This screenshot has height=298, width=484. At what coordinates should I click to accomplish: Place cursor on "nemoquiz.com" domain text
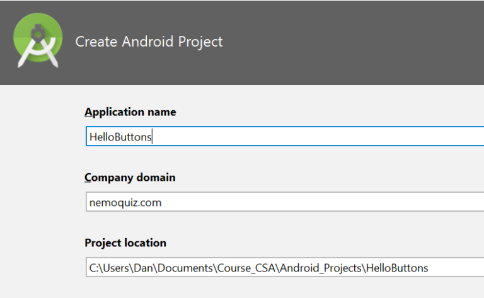click(125, 203)
